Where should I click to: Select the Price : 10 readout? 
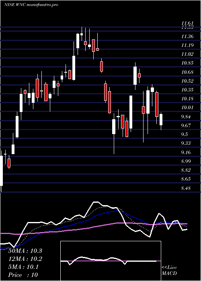tap(23, 275)
